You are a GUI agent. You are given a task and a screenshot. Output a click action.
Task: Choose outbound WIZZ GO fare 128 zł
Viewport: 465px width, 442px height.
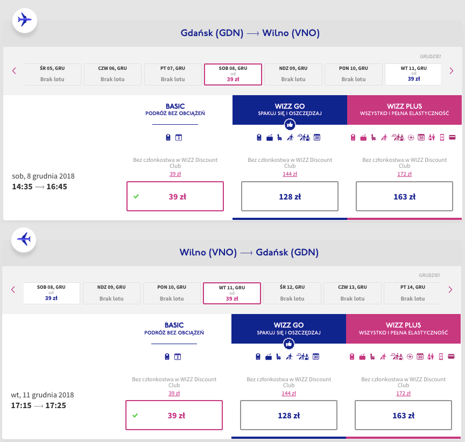pyautogui.click(x=290, y=196)
